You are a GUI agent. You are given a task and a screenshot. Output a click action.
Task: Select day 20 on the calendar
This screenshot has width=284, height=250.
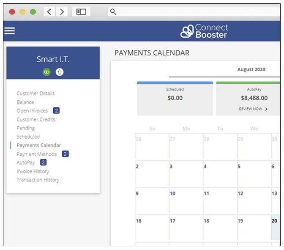[x=275, y=220]
